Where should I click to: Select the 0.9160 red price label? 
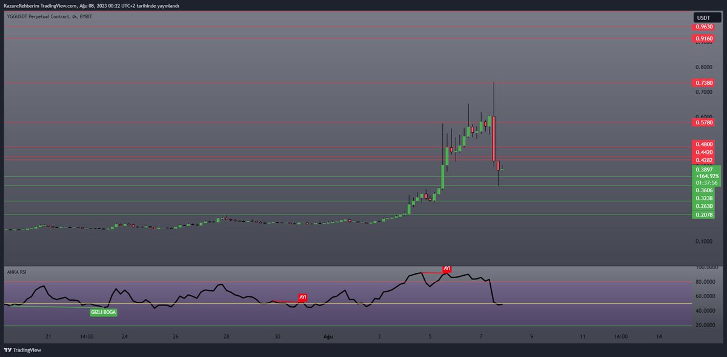click(x=705, y=38)
